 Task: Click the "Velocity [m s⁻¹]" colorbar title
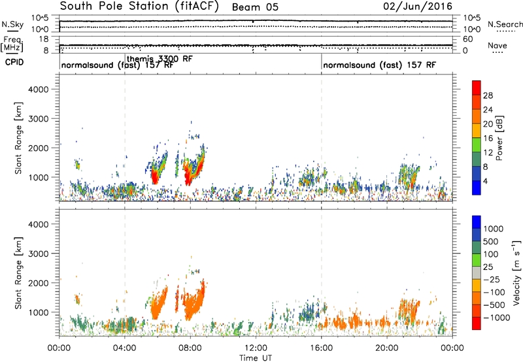coord(516,272)
